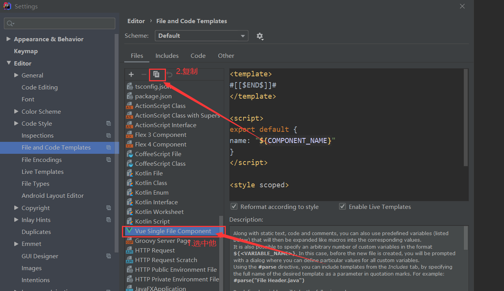Viewport: 504px width, 291px height.
Task: Click project-level icon beside GUI Designer
Action: 108,256
